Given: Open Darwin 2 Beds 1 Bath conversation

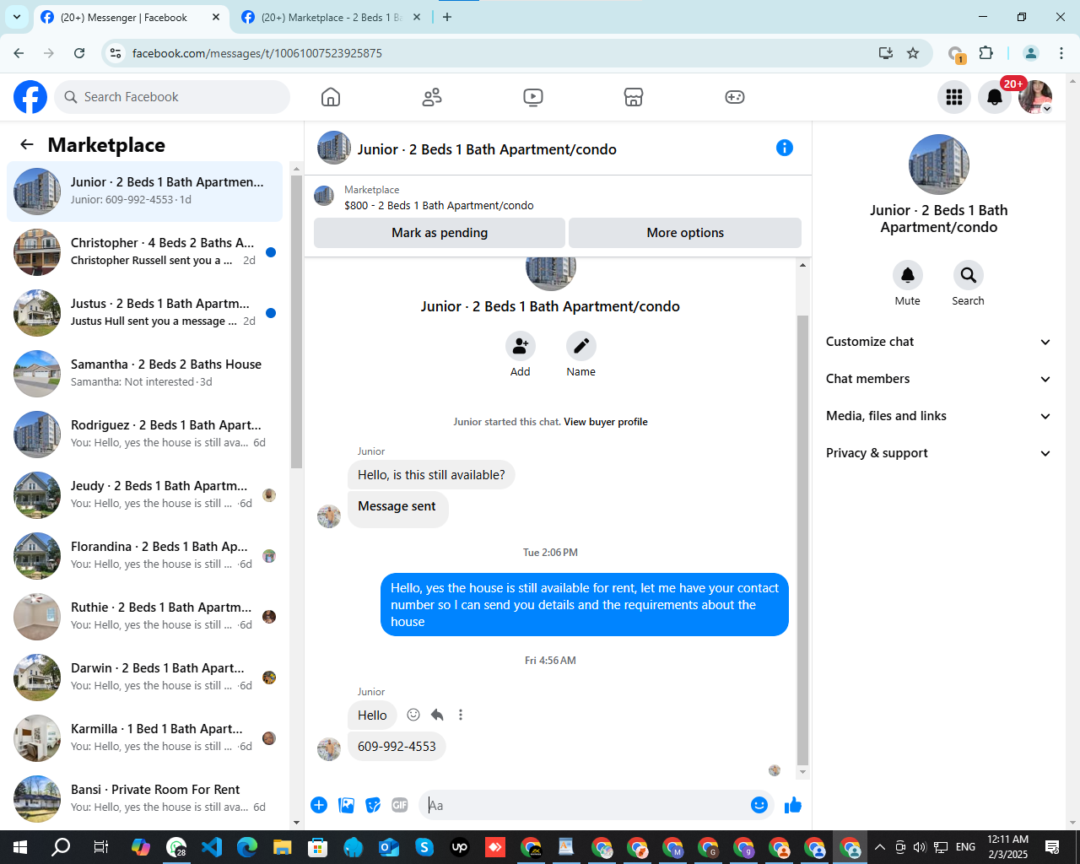Looking at the screenshot, I should (x=145, y=677).
